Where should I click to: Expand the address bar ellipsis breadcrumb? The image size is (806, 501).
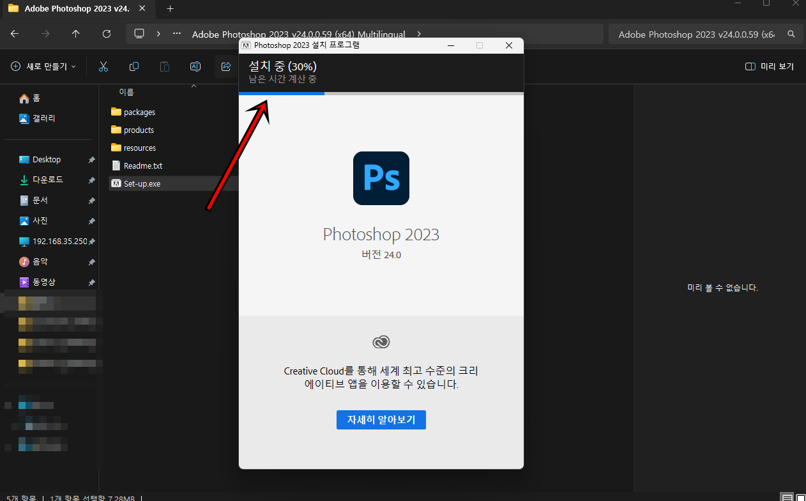click(x=178, y=34)
